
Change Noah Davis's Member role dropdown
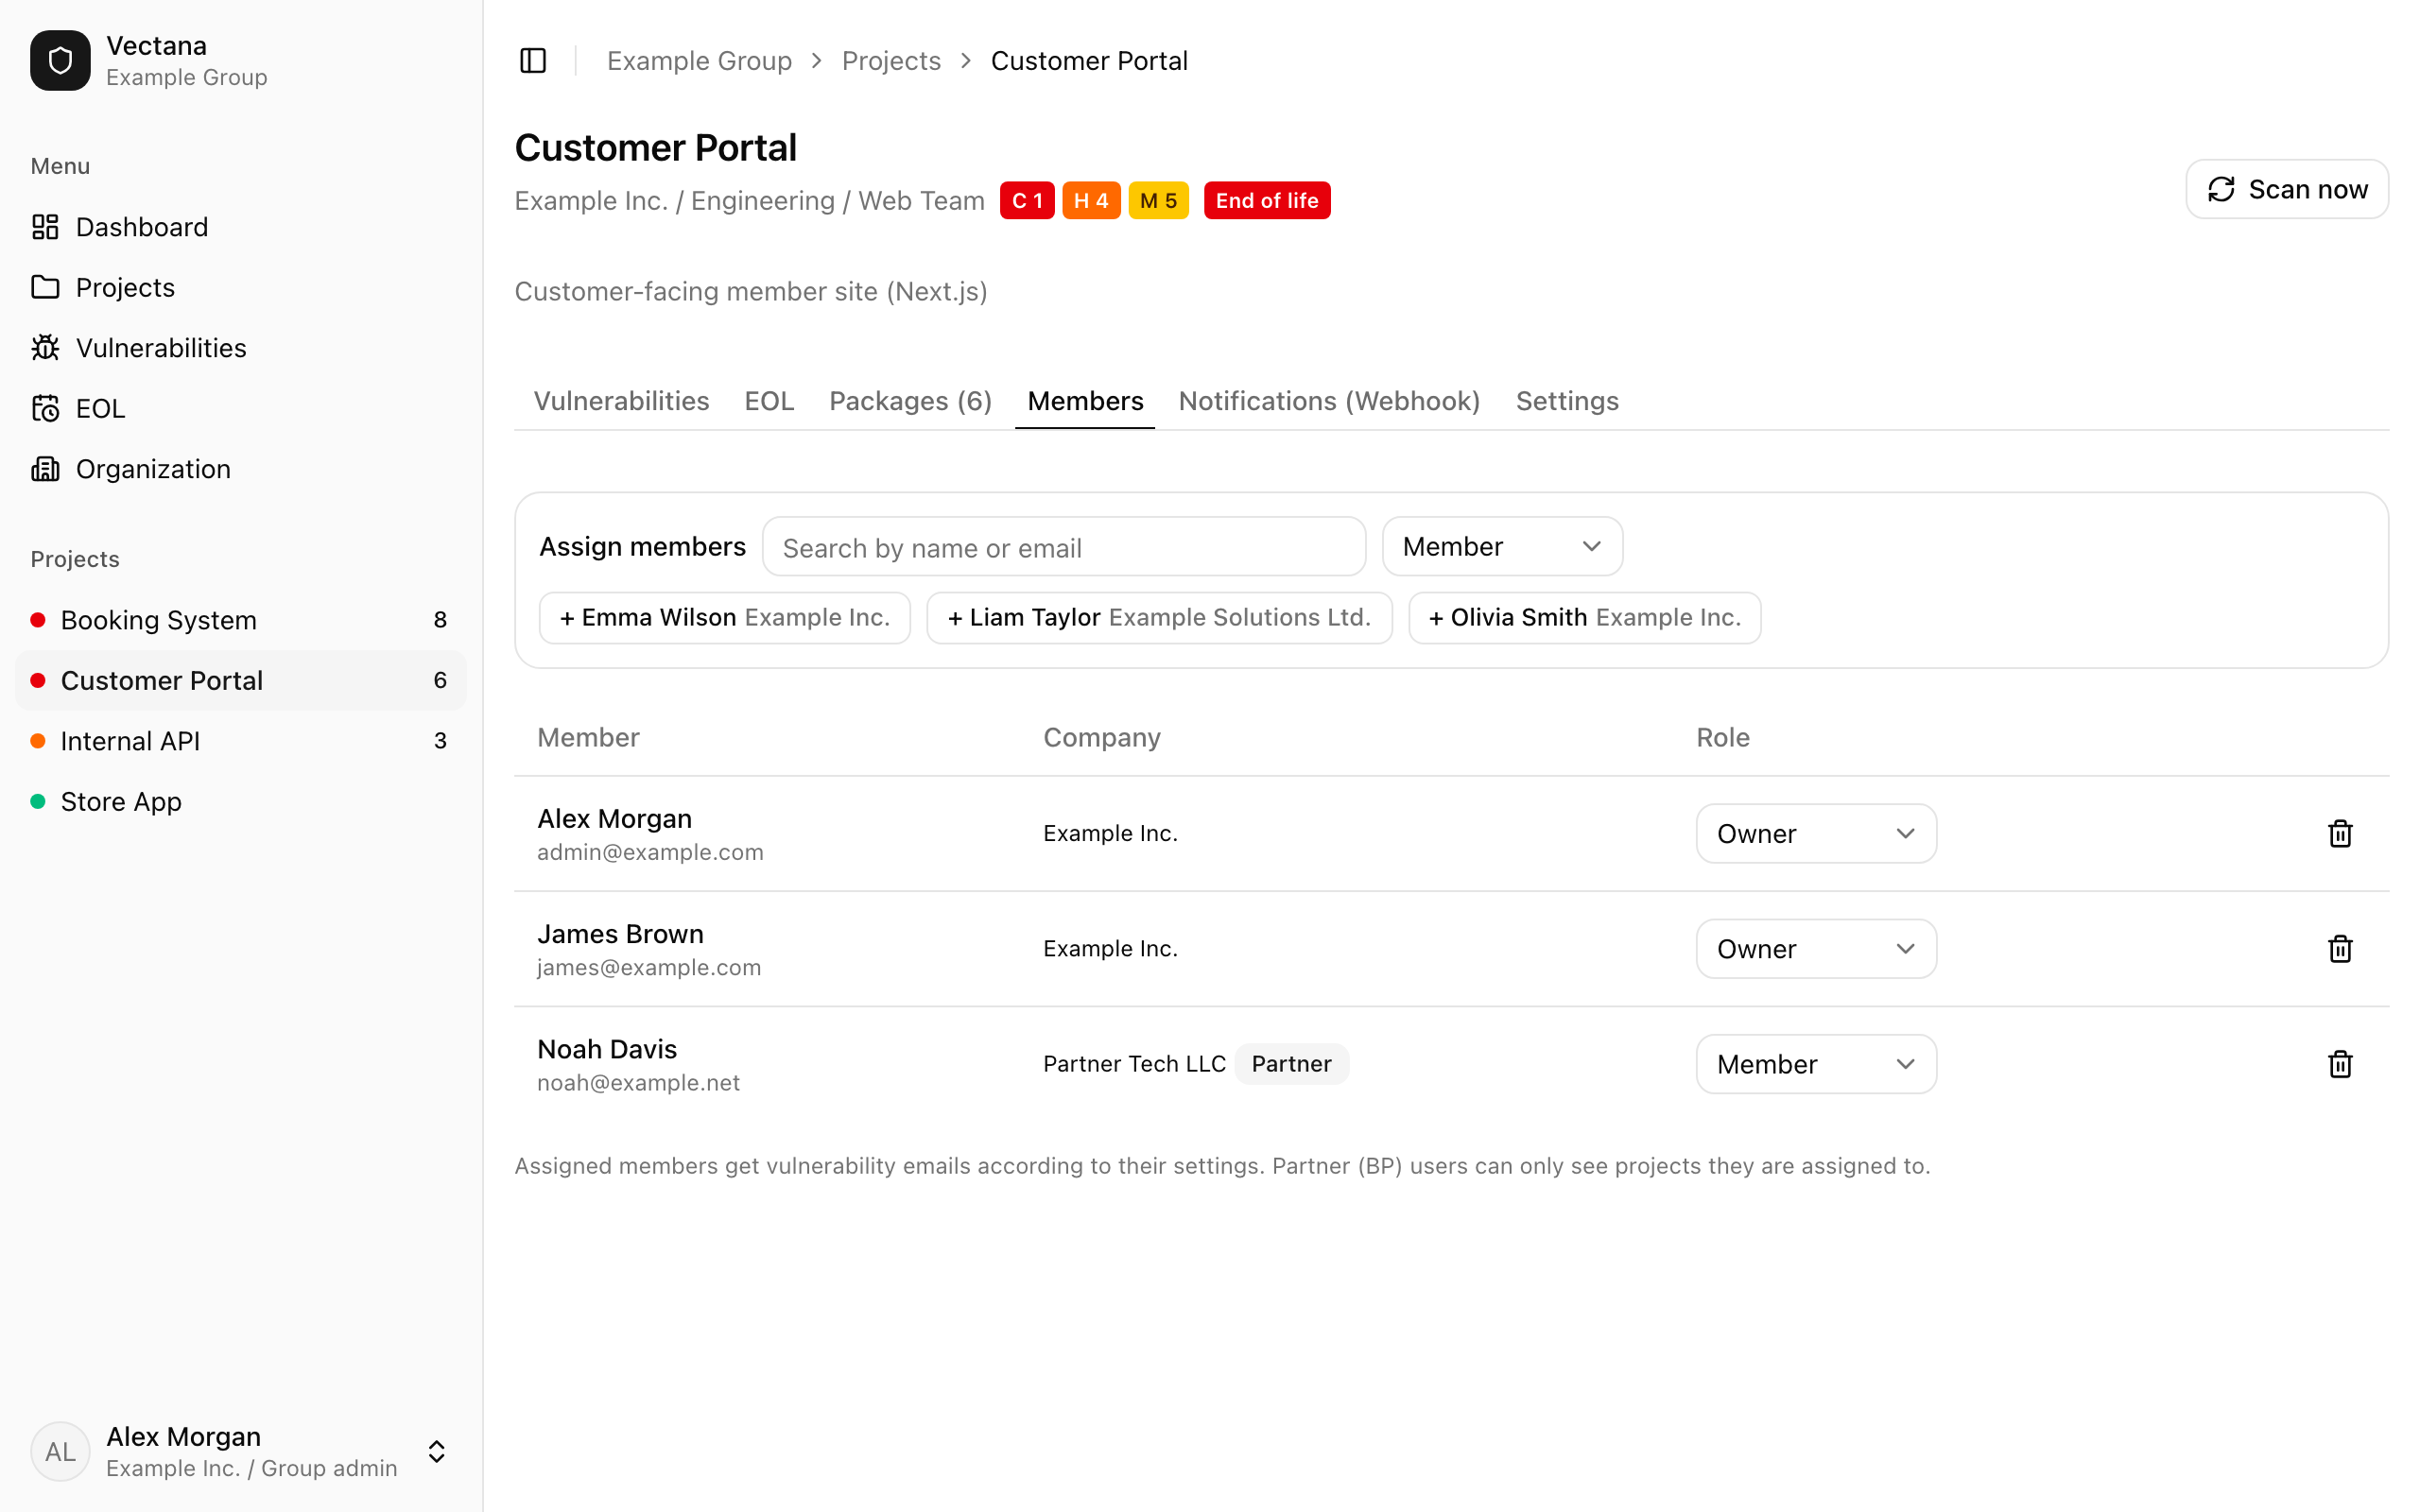click(1816, 1064)
